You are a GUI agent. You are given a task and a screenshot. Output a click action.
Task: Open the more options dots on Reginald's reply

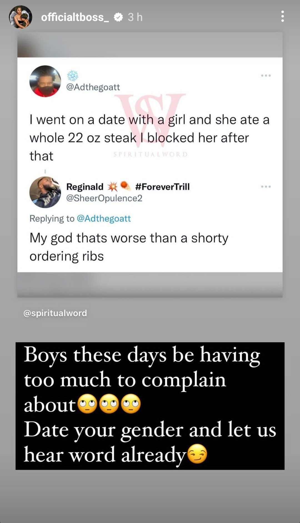point(266,187)
